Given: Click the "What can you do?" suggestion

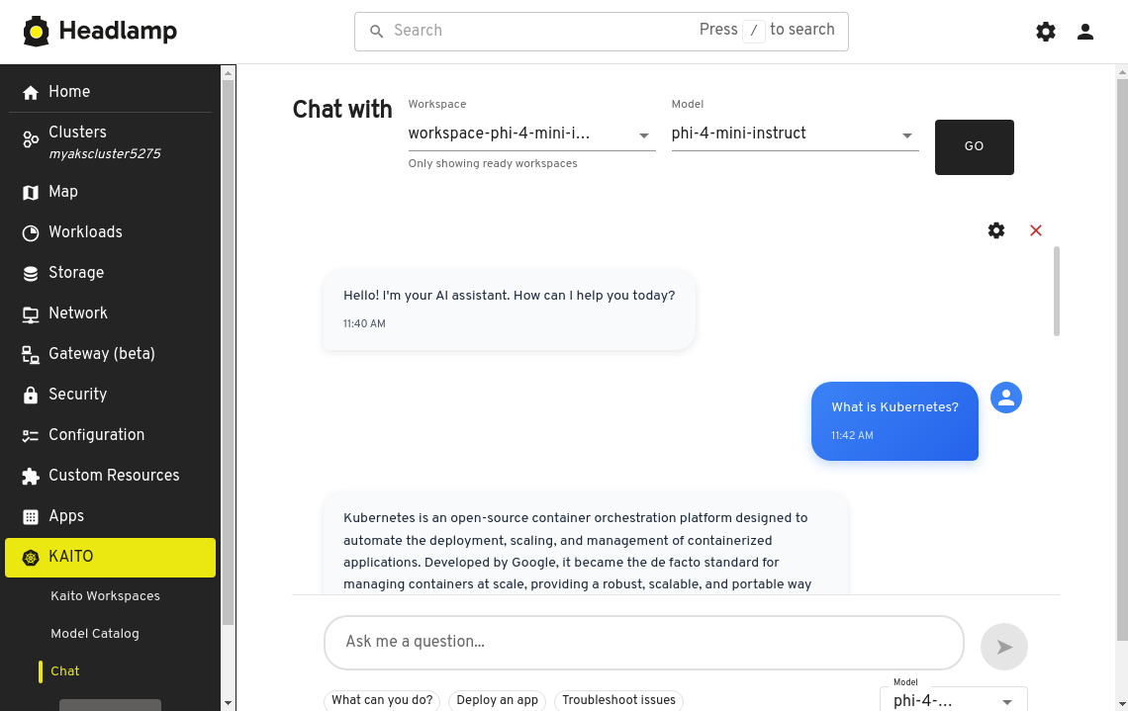Looking at the screenshot, I should pos(382,700).
